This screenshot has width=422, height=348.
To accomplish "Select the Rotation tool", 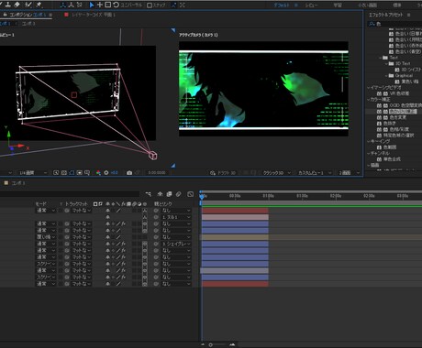I will pos(116,5).
